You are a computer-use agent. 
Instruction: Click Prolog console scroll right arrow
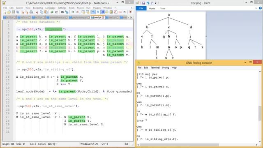256,145
